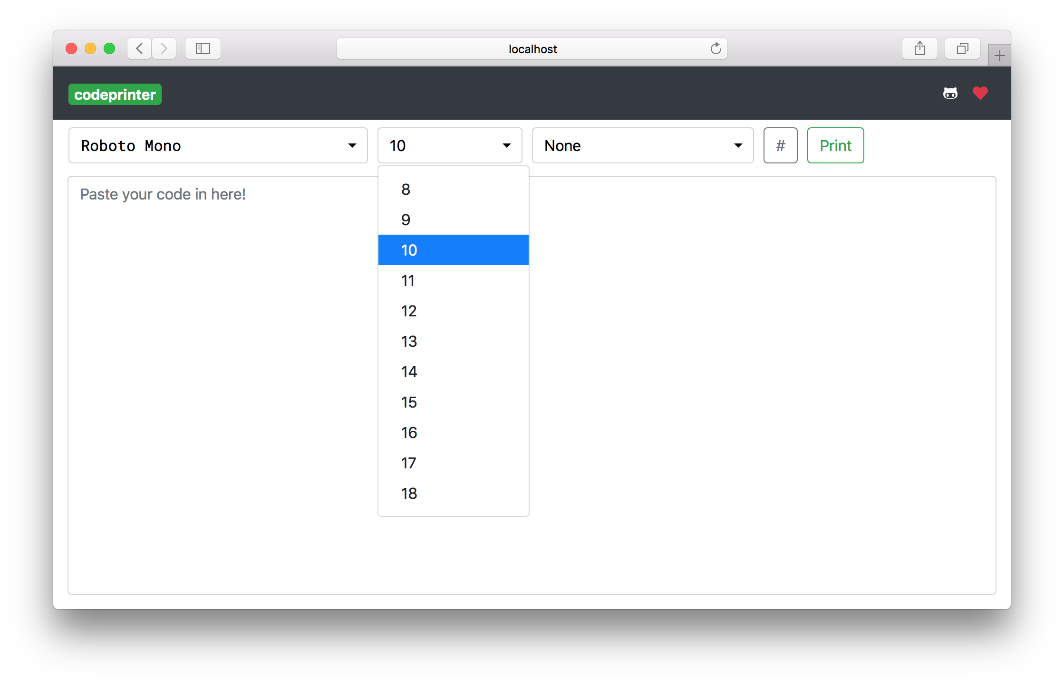Toggle the Safari sidebar icon
The image size is (1064, 685).
[x=203, y=48]
